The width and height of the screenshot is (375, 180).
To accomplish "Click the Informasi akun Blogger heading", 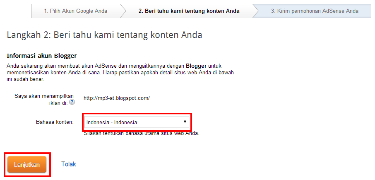I will pos(42,56).
